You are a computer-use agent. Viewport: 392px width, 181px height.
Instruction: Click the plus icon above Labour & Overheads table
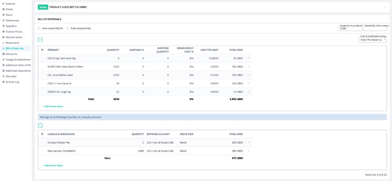click(x=40, y=125)
